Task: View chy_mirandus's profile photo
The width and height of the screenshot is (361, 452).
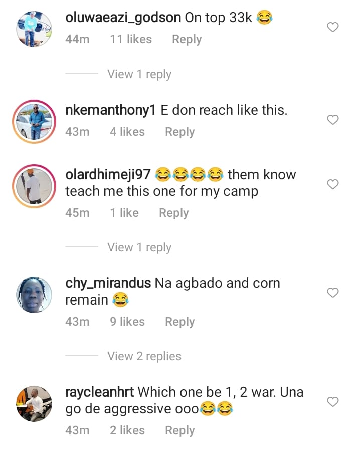Action: pos(34,294)
